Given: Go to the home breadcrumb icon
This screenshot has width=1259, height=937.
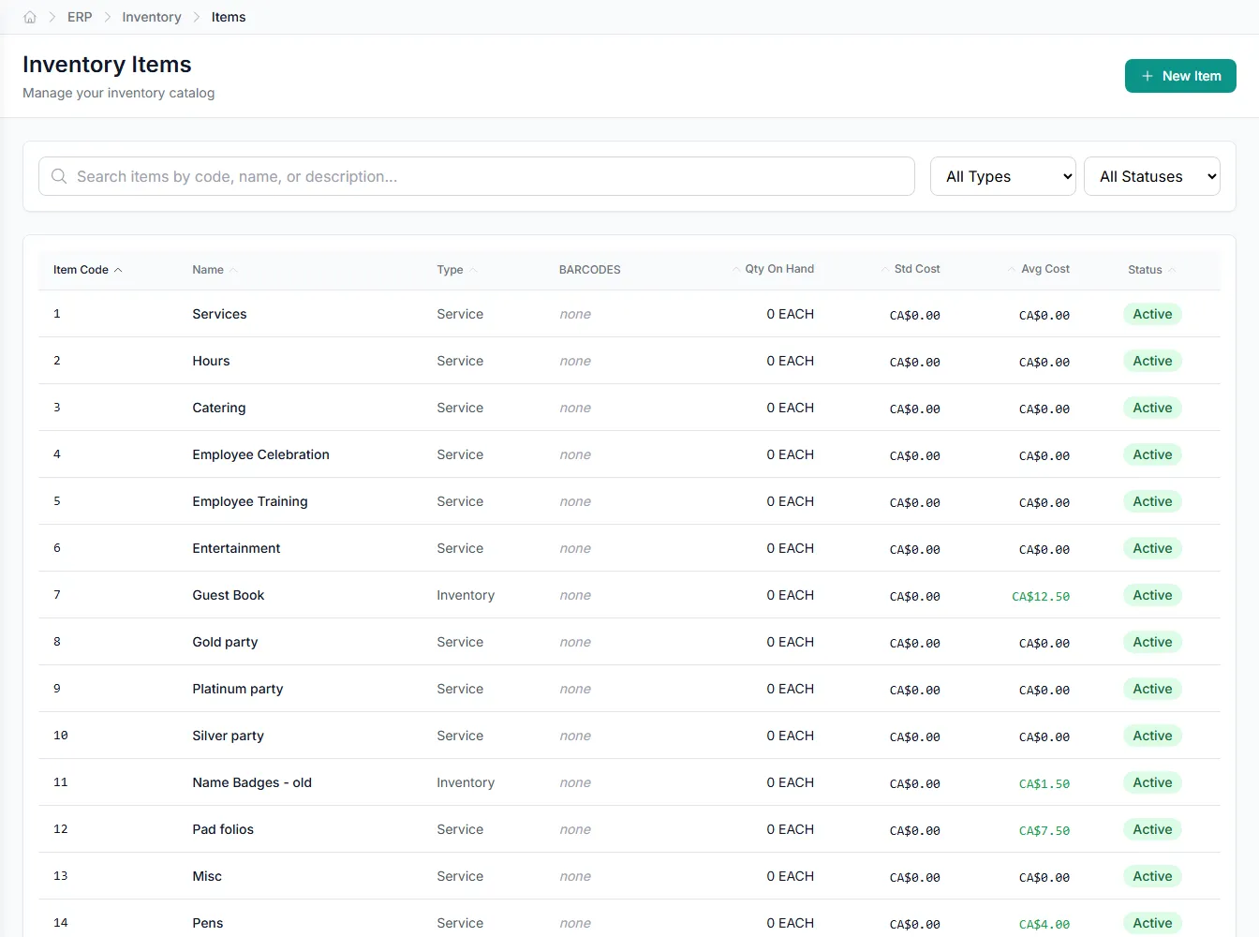Looking at the screenshot, I should point(30,17).
